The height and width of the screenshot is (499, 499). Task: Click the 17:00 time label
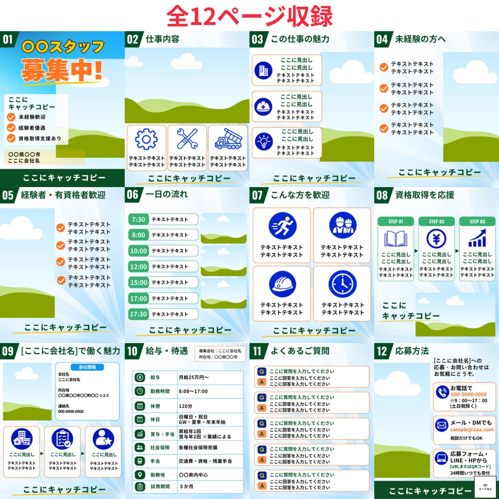(138, 299)
